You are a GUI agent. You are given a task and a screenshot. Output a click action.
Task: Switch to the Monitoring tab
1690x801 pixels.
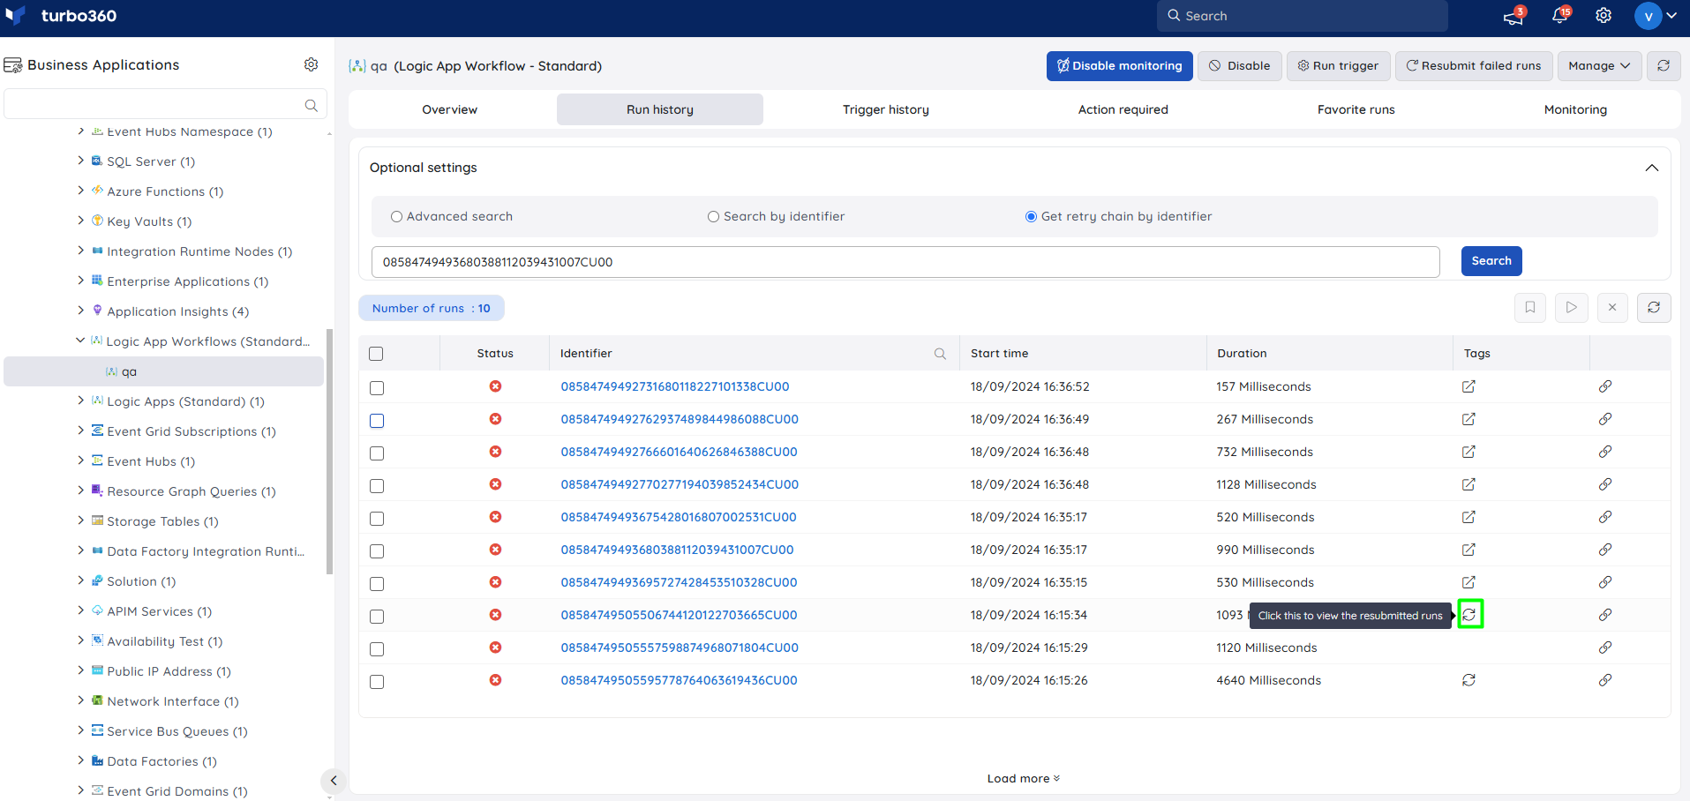pyautogui.click(x=1575, y=109)
